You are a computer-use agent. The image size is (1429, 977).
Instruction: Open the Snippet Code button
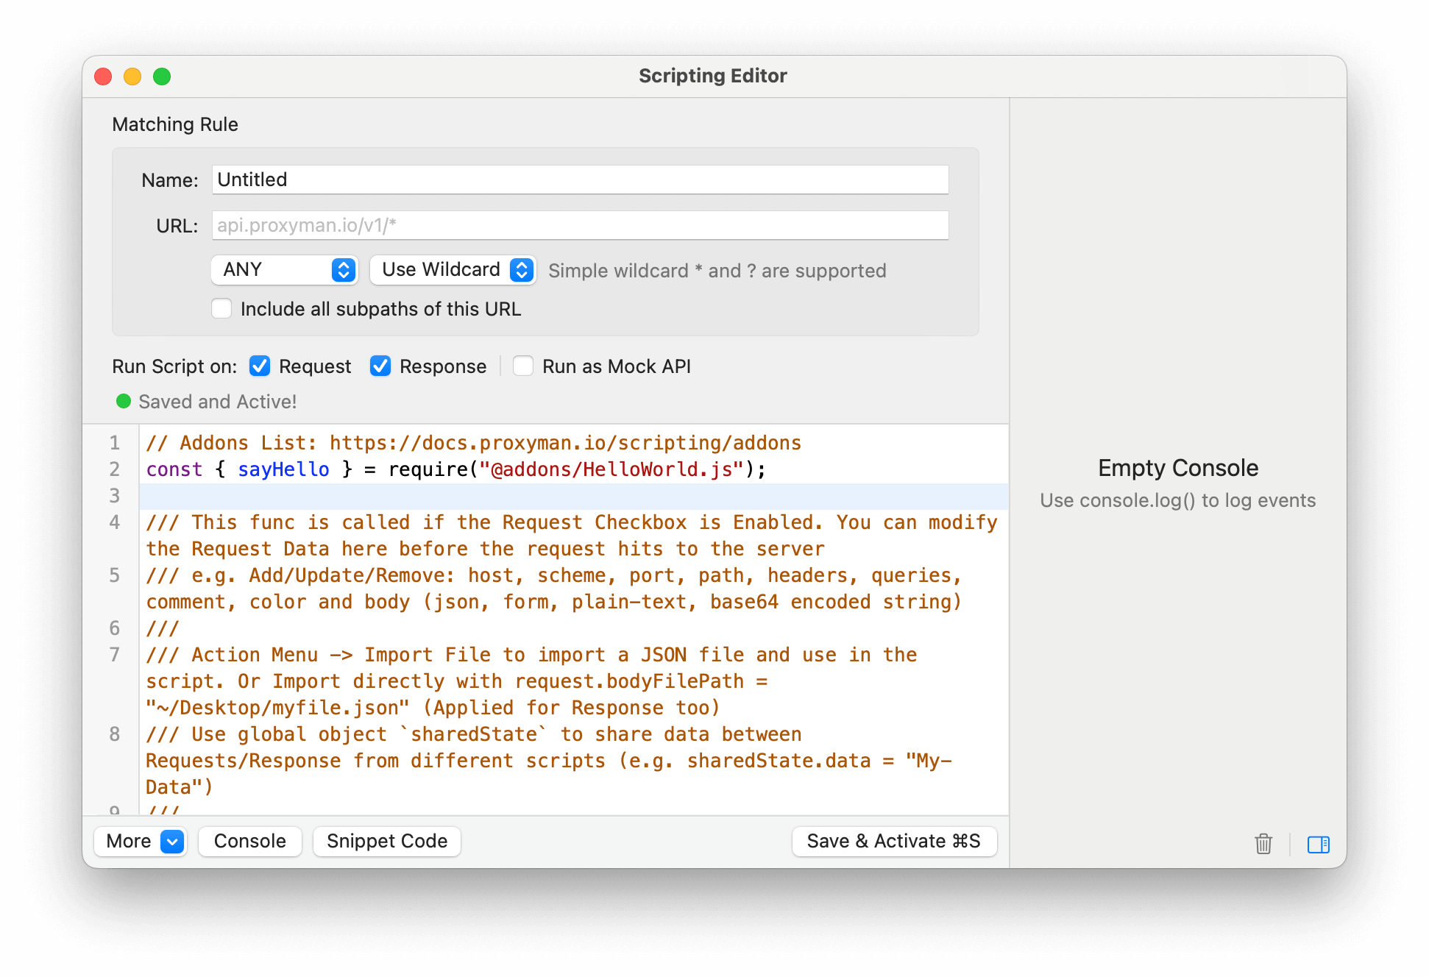pyautogui.click(x=387, y=842)
